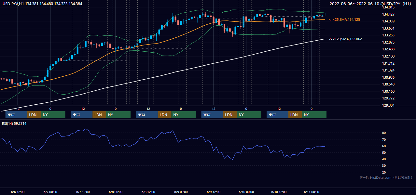Click the 6/9 12:00 time label
Viewport: 416px width, 195px height.
[213, 192]
